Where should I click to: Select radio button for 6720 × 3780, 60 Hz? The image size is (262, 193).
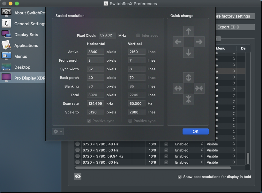(x=78, y=162)
